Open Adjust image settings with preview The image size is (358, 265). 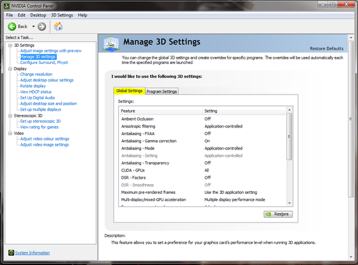point(51,51)
